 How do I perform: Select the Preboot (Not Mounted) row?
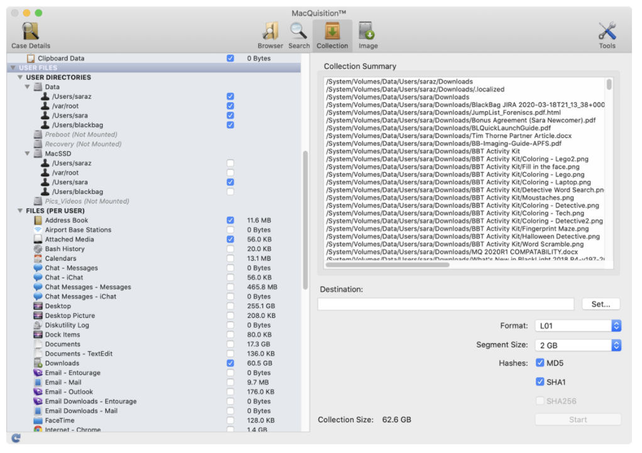(81, 134)
